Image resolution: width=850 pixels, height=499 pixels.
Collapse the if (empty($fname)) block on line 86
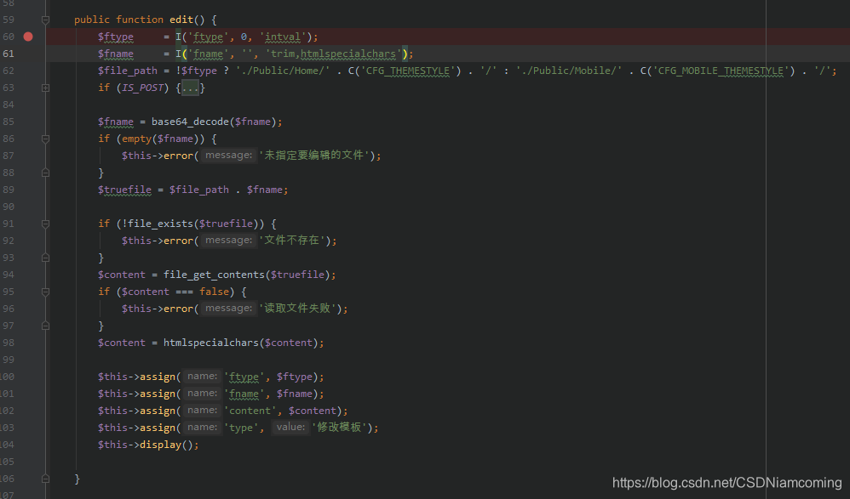(x=45, y=139)
